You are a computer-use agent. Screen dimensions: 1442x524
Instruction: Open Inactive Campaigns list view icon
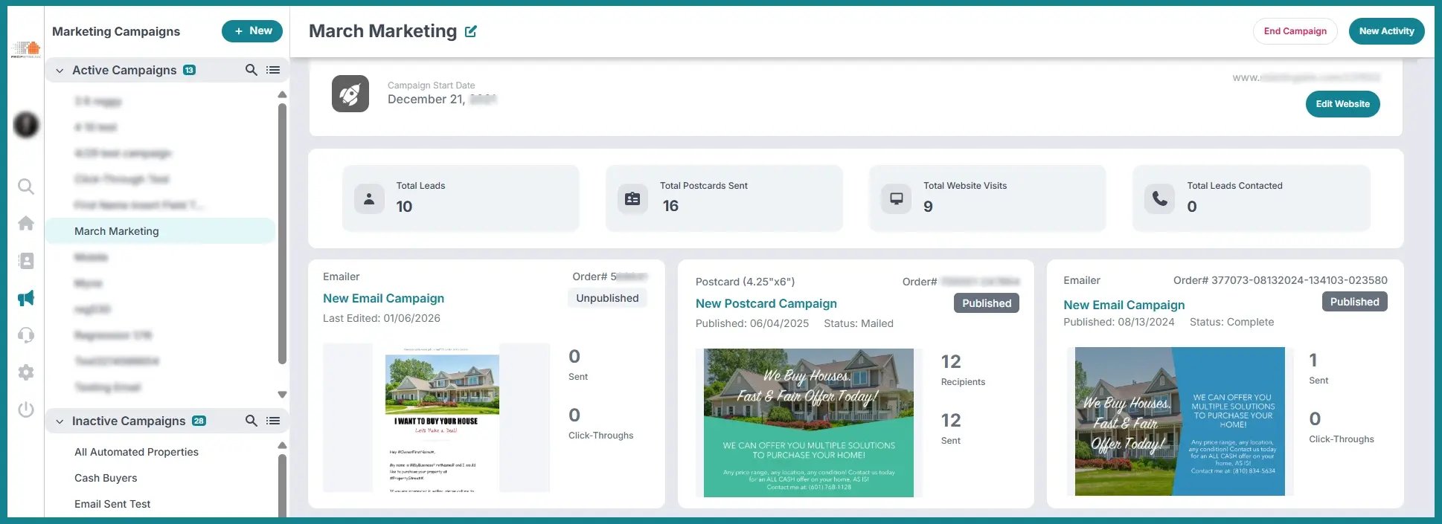(x=273, y=421)
